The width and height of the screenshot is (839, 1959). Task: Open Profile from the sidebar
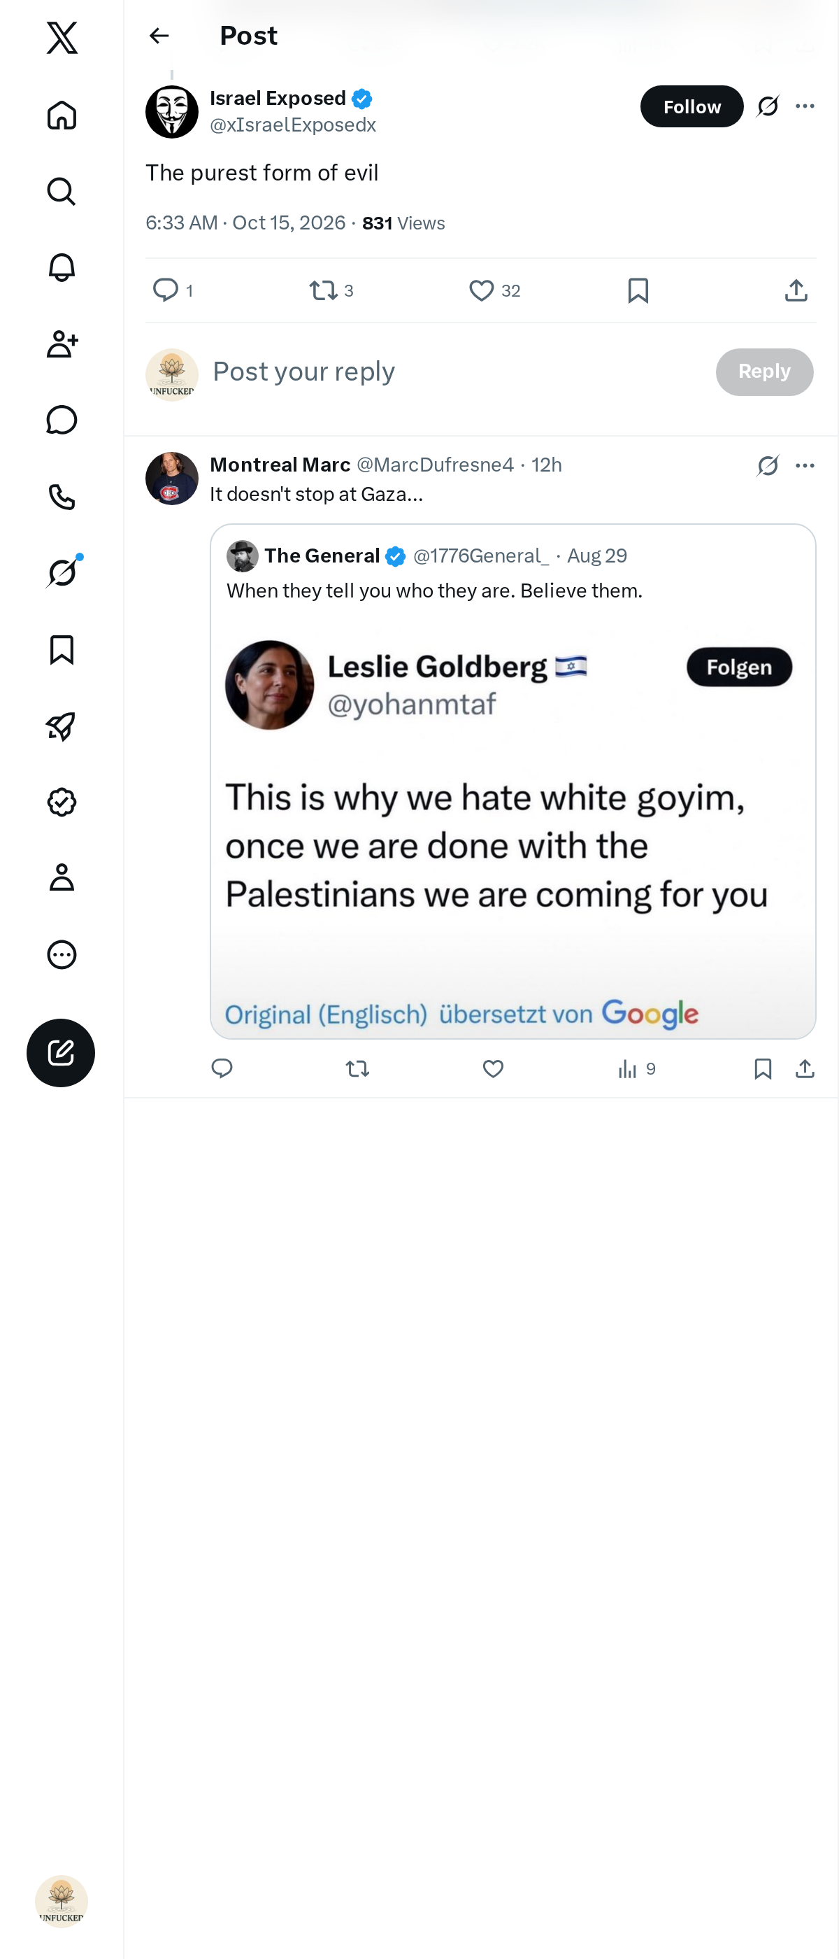coord(62,877)
